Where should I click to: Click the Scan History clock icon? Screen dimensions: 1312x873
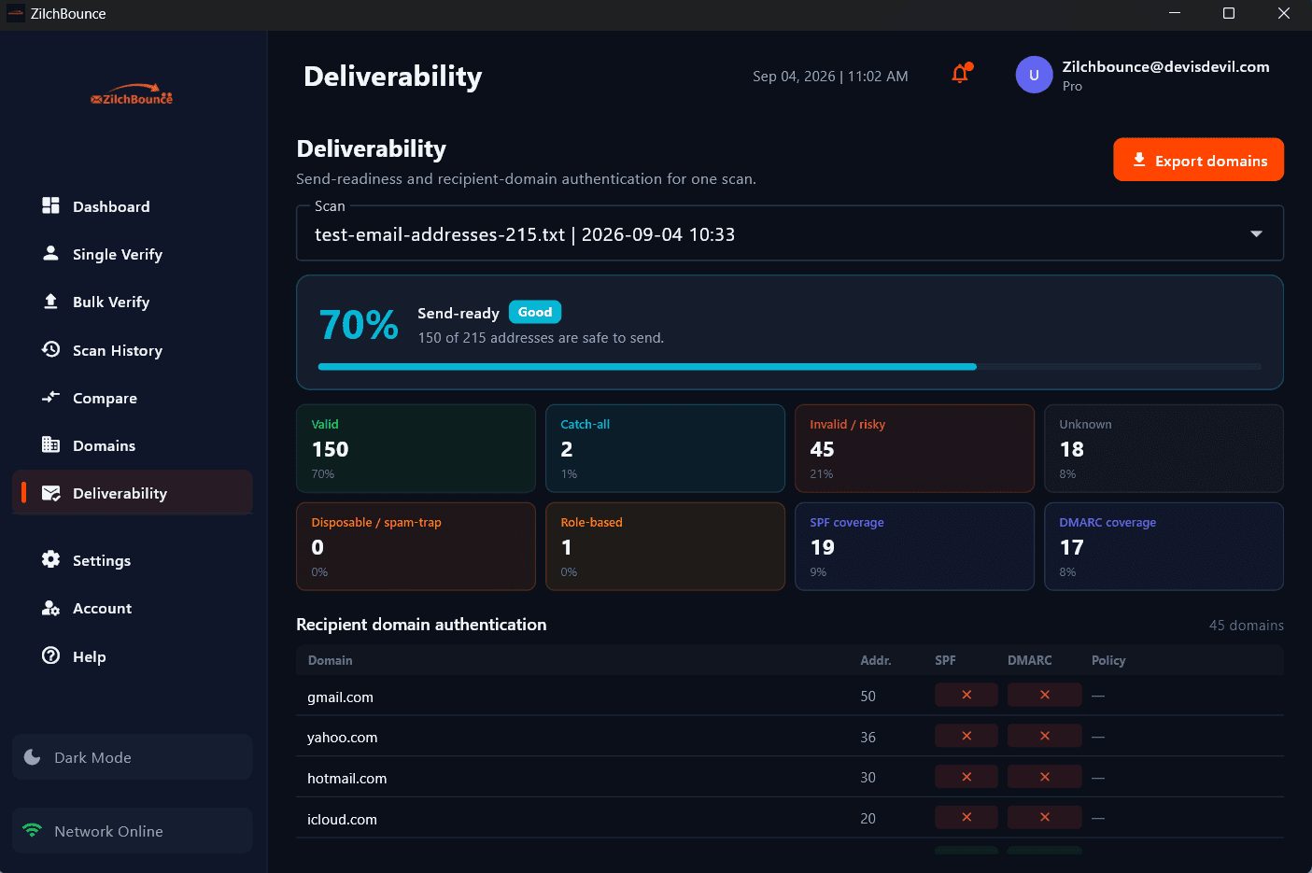point(50,349)
